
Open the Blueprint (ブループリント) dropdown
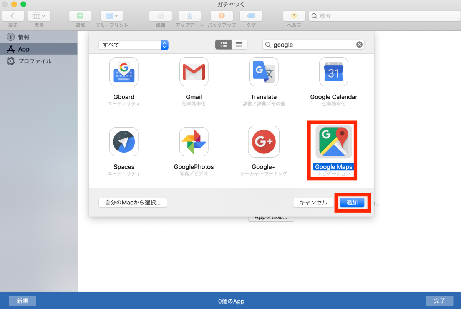tap(112, 16)
